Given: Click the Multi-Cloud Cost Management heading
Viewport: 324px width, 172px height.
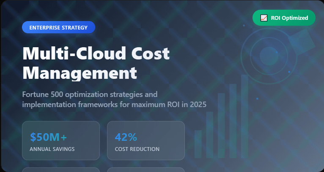Looking at the screenshot, I should [96, 63].
